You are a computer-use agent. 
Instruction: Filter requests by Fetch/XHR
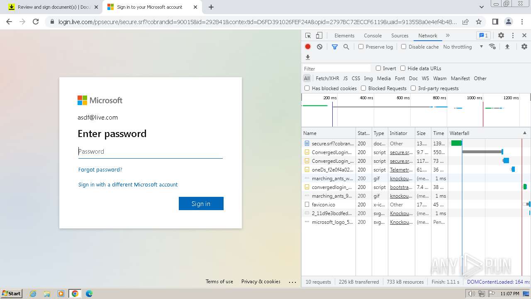(x=327, y=78)
